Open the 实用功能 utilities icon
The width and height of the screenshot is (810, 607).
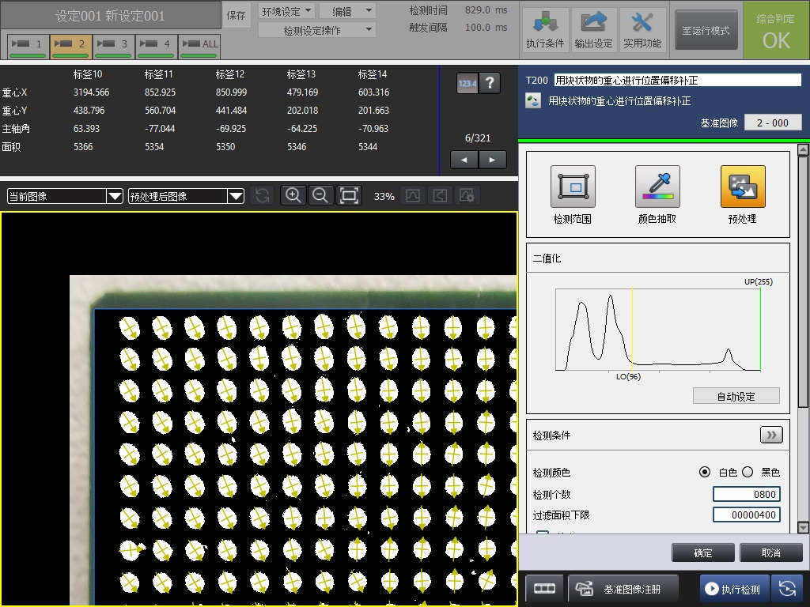tap(642, 30)
